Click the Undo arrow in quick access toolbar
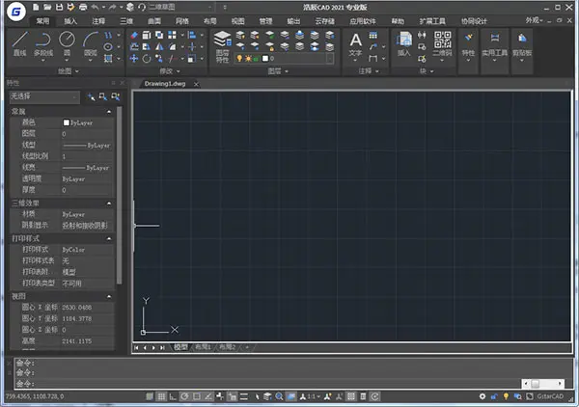The width and height of the screenshot is (579, 407). click(x=95, y=7)
